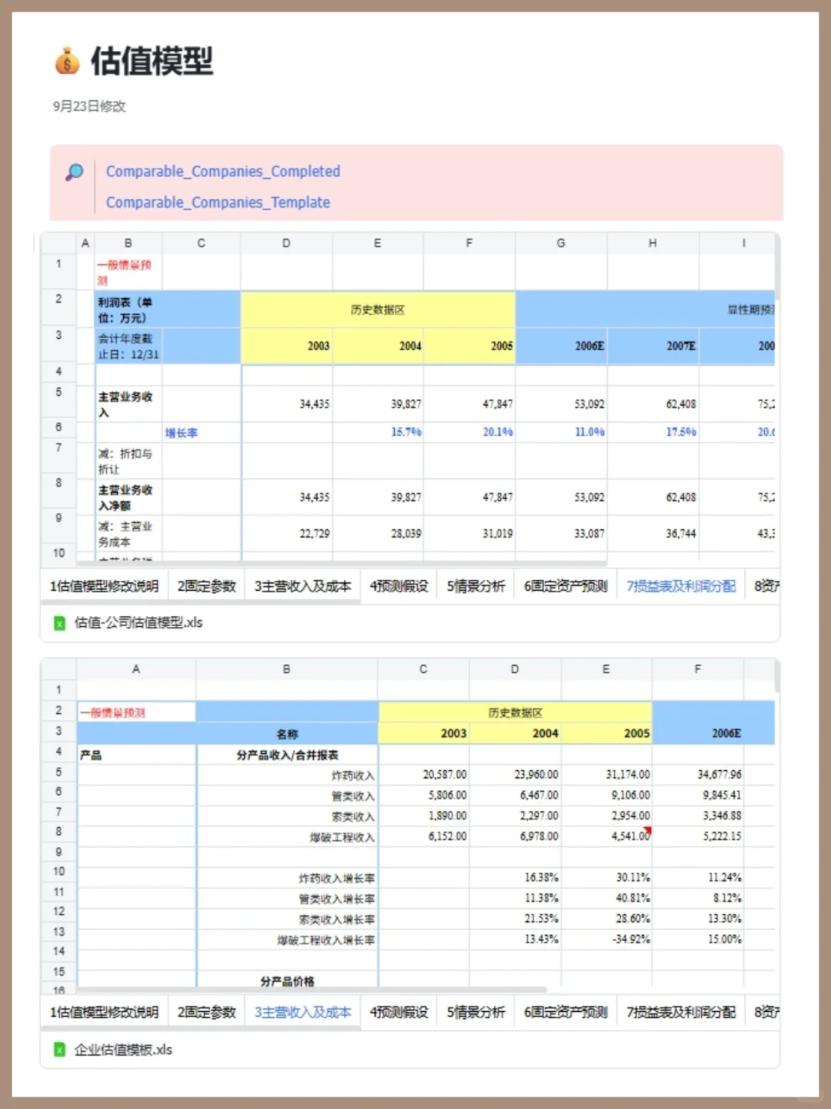Open the Comparable_Companies_Completed link
This screenshot has width=831, height=1109.
[223, 171]
